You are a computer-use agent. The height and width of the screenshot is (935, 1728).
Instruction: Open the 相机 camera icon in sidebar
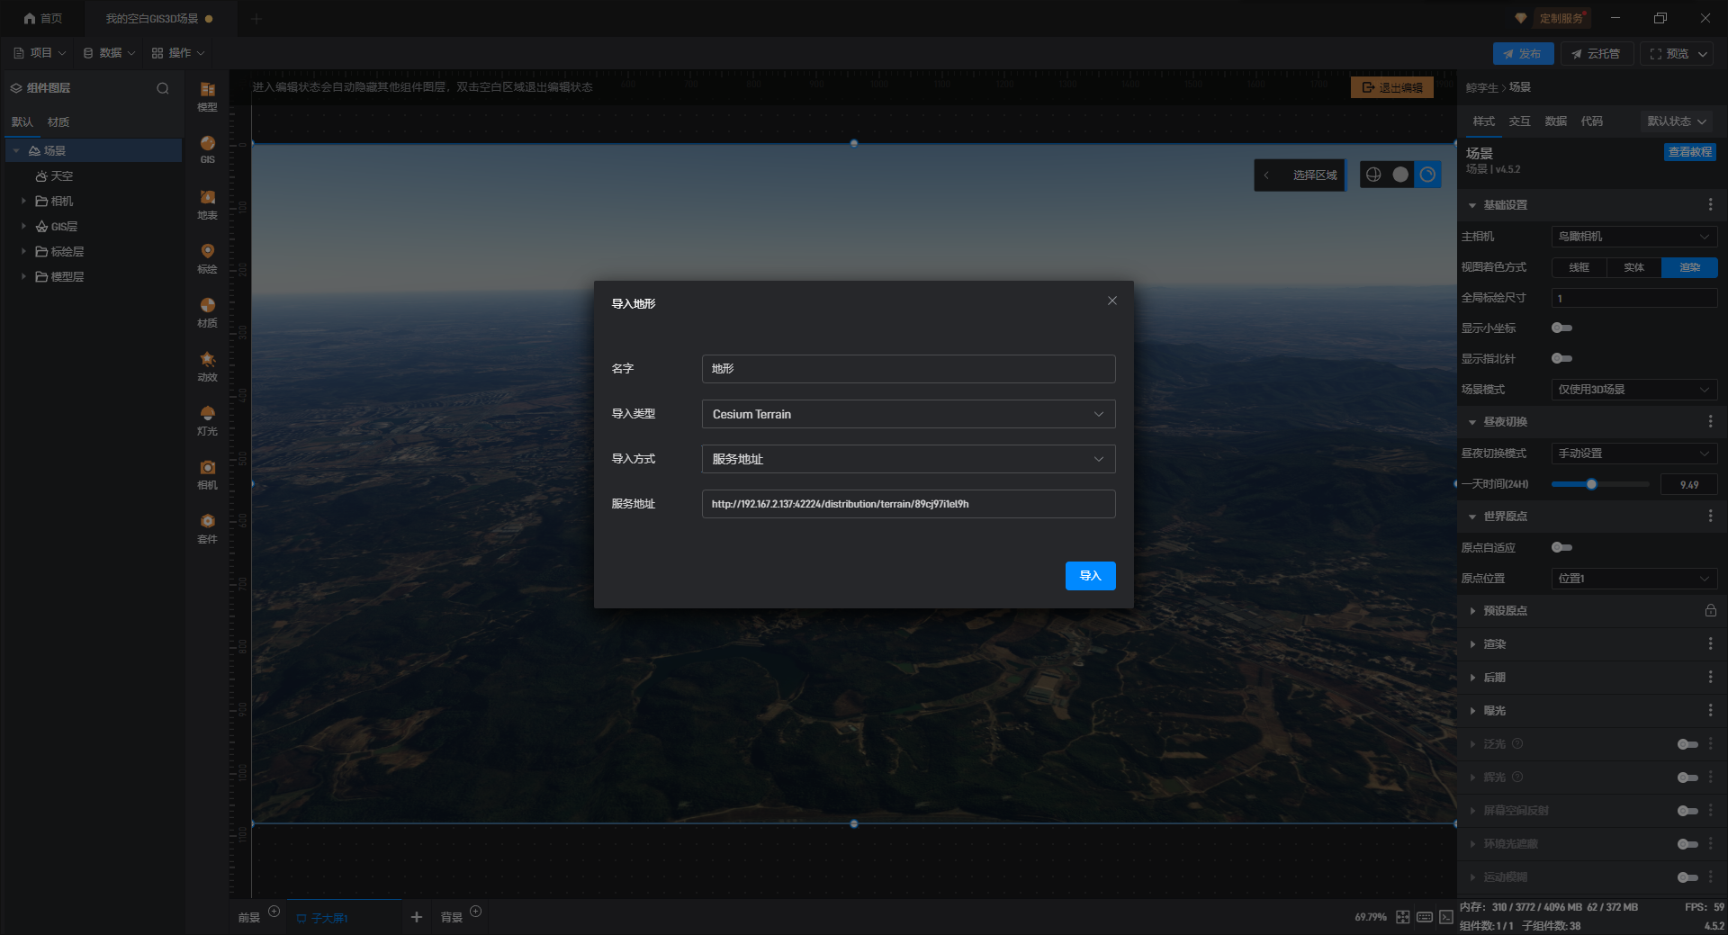pyautogui.click(x=207, y=473)
